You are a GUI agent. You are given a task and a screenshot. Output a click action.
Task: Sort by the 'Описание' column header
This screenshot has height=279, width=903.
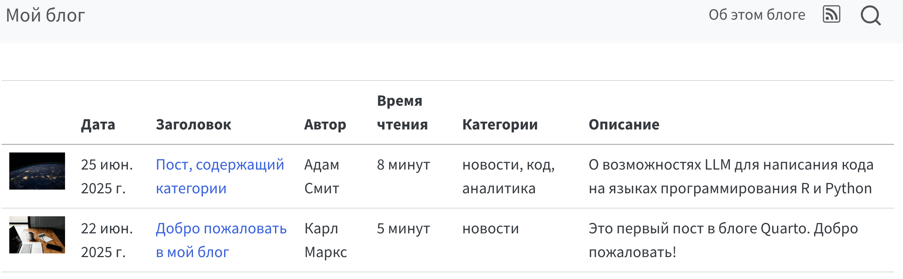click(x=624, y=125)
